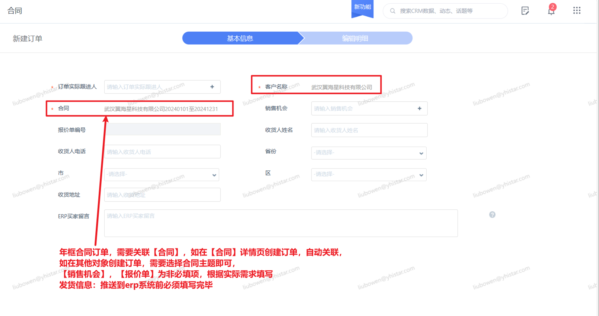This screenshot has width=599, height=316.
Task: Click the 新建订单 heading
Action: (x=28, y=39)
